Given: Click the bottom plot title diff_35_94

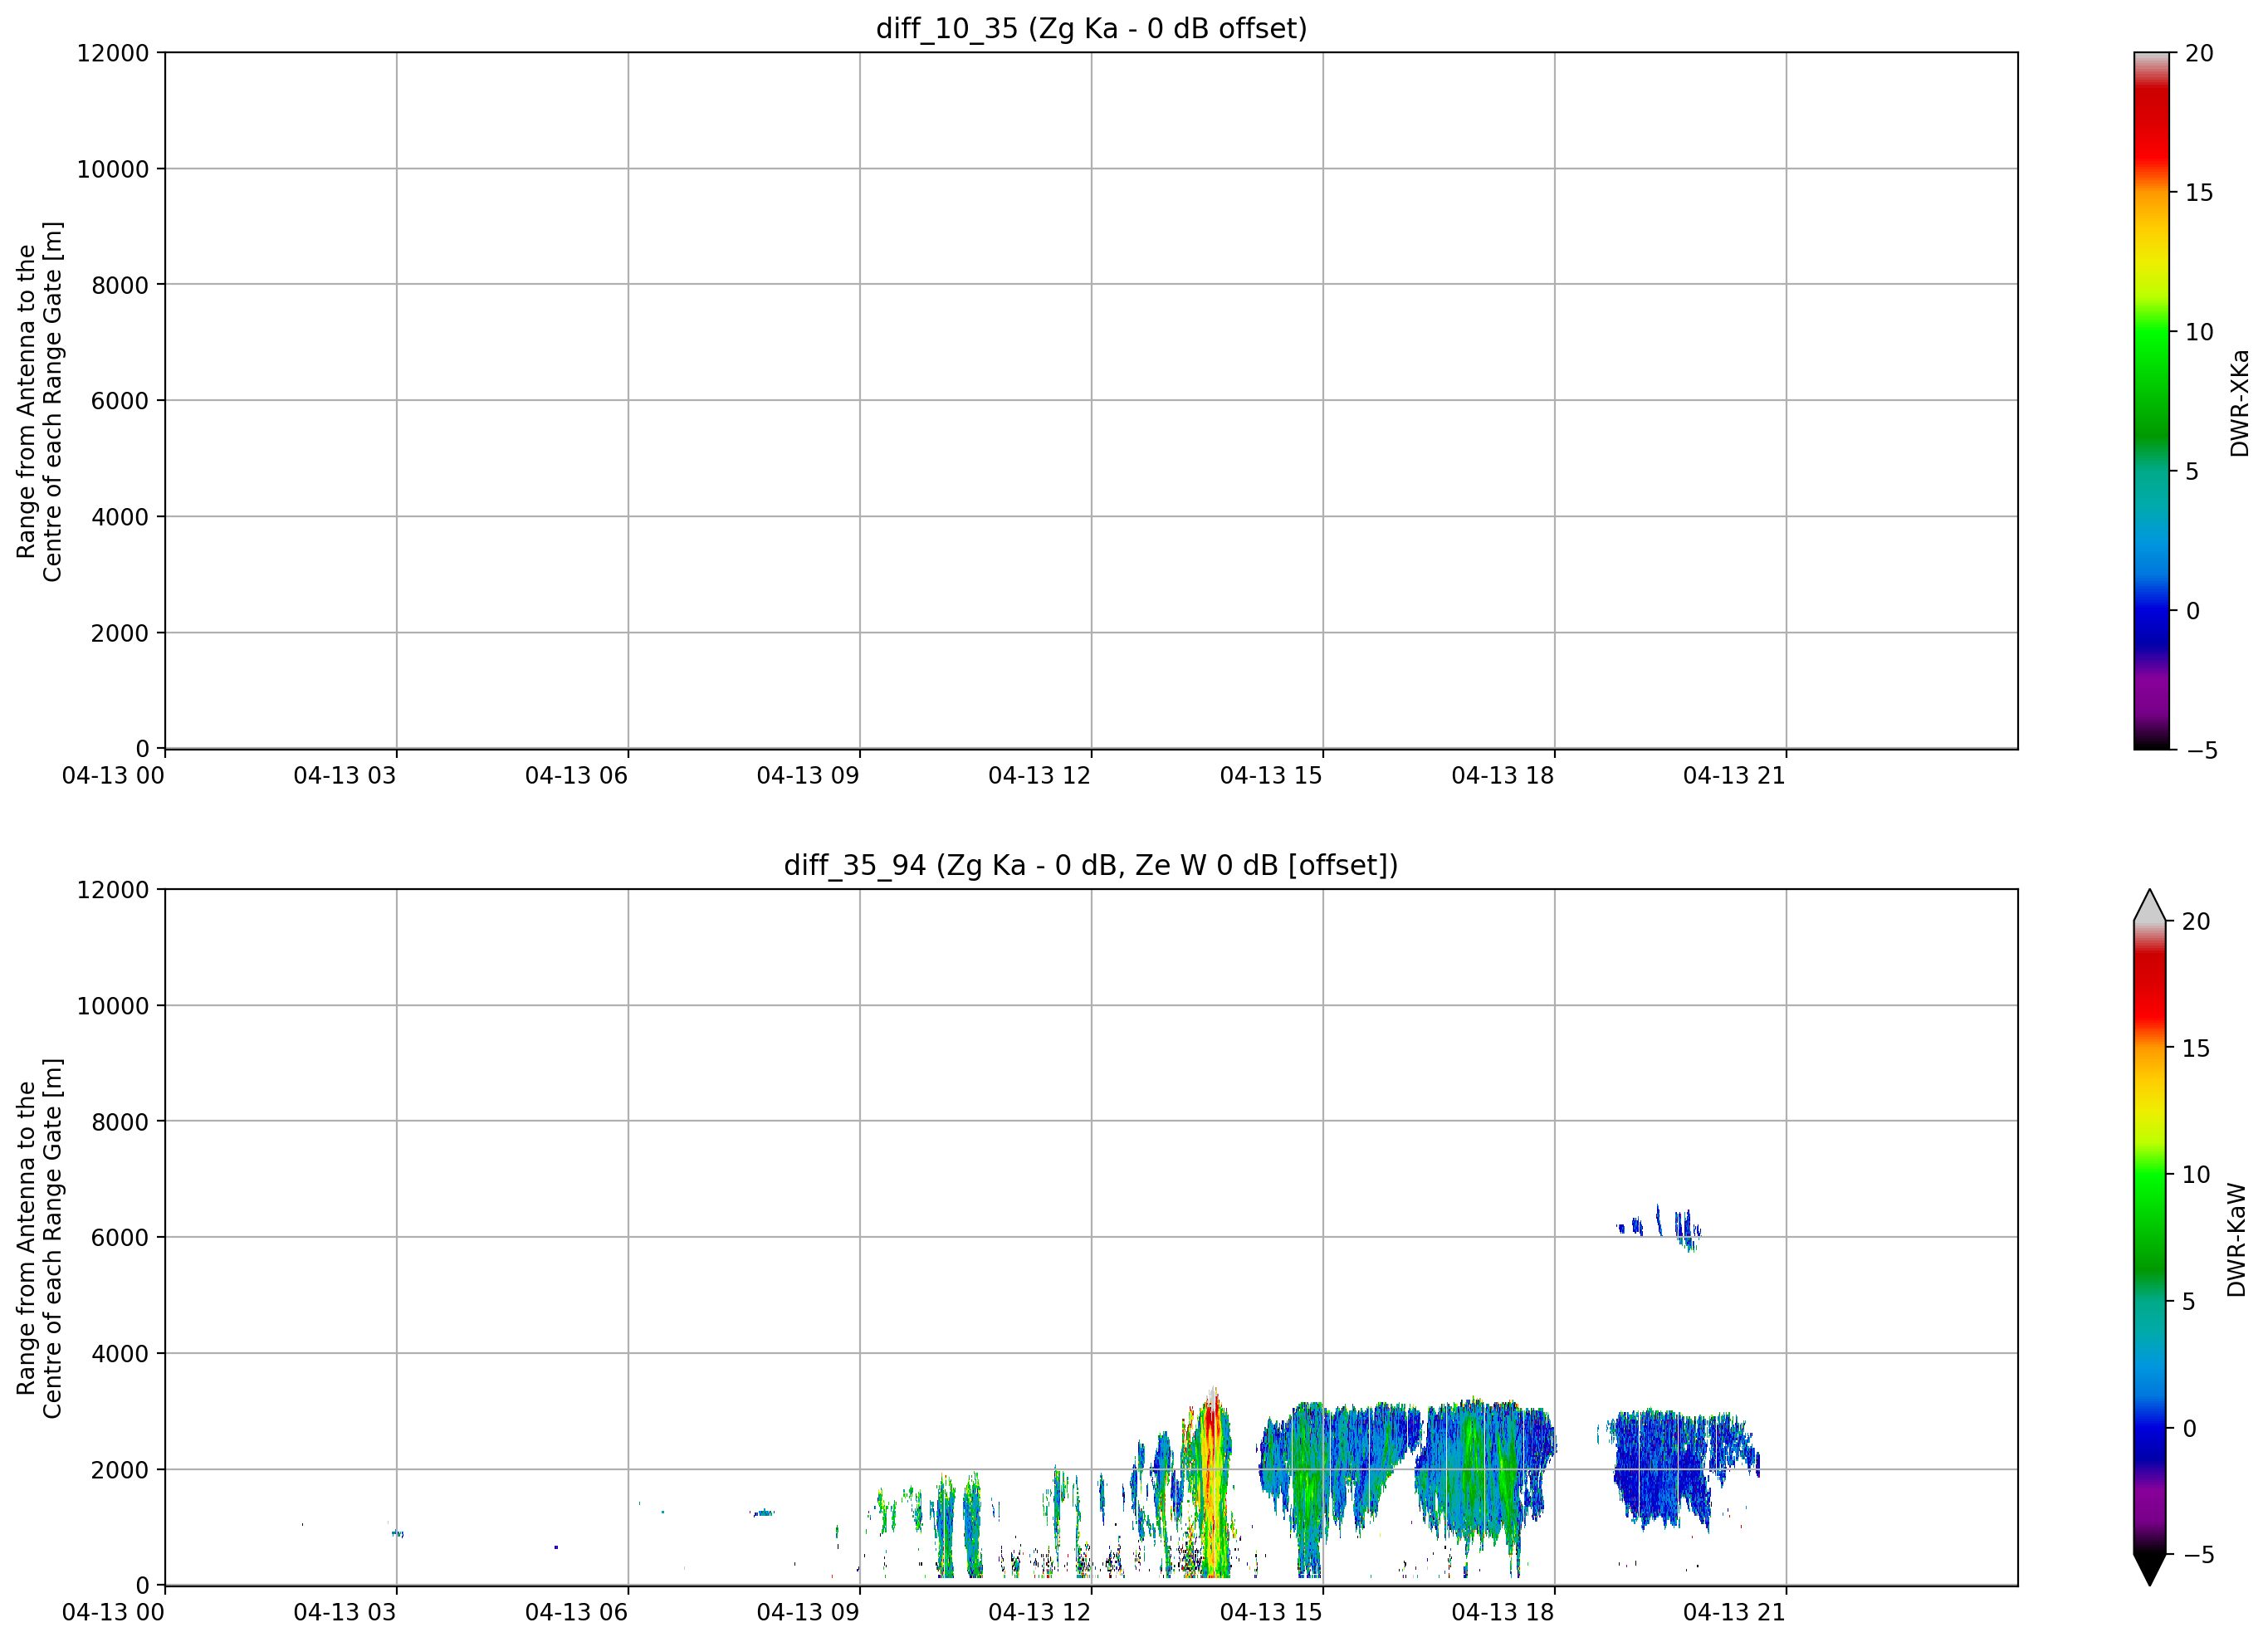Looking at the screenshot, I should 1091,865.
